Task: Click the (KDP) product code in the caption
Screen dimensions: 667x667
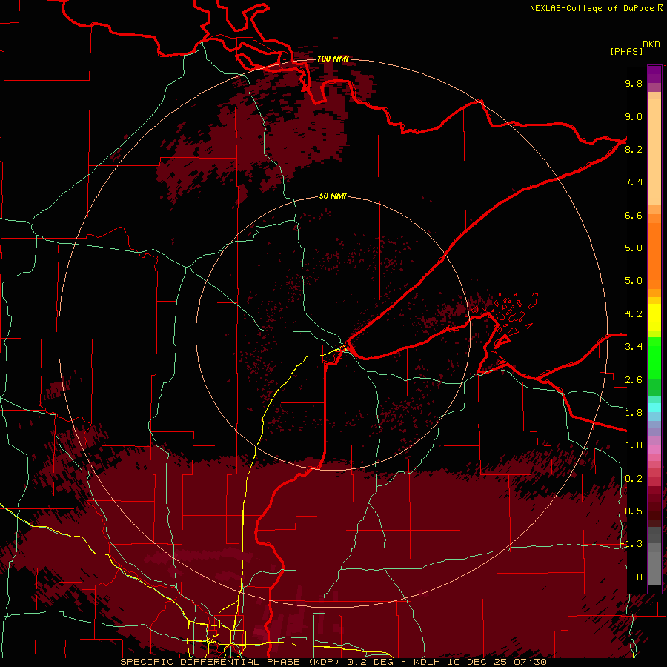Action: point(323,662)
